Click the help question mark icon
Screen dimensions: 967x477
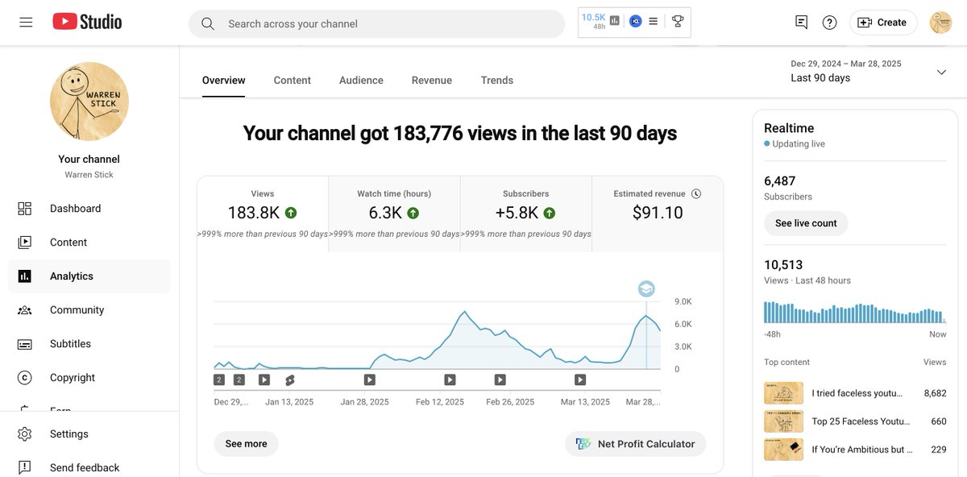[x=829, y=21]
